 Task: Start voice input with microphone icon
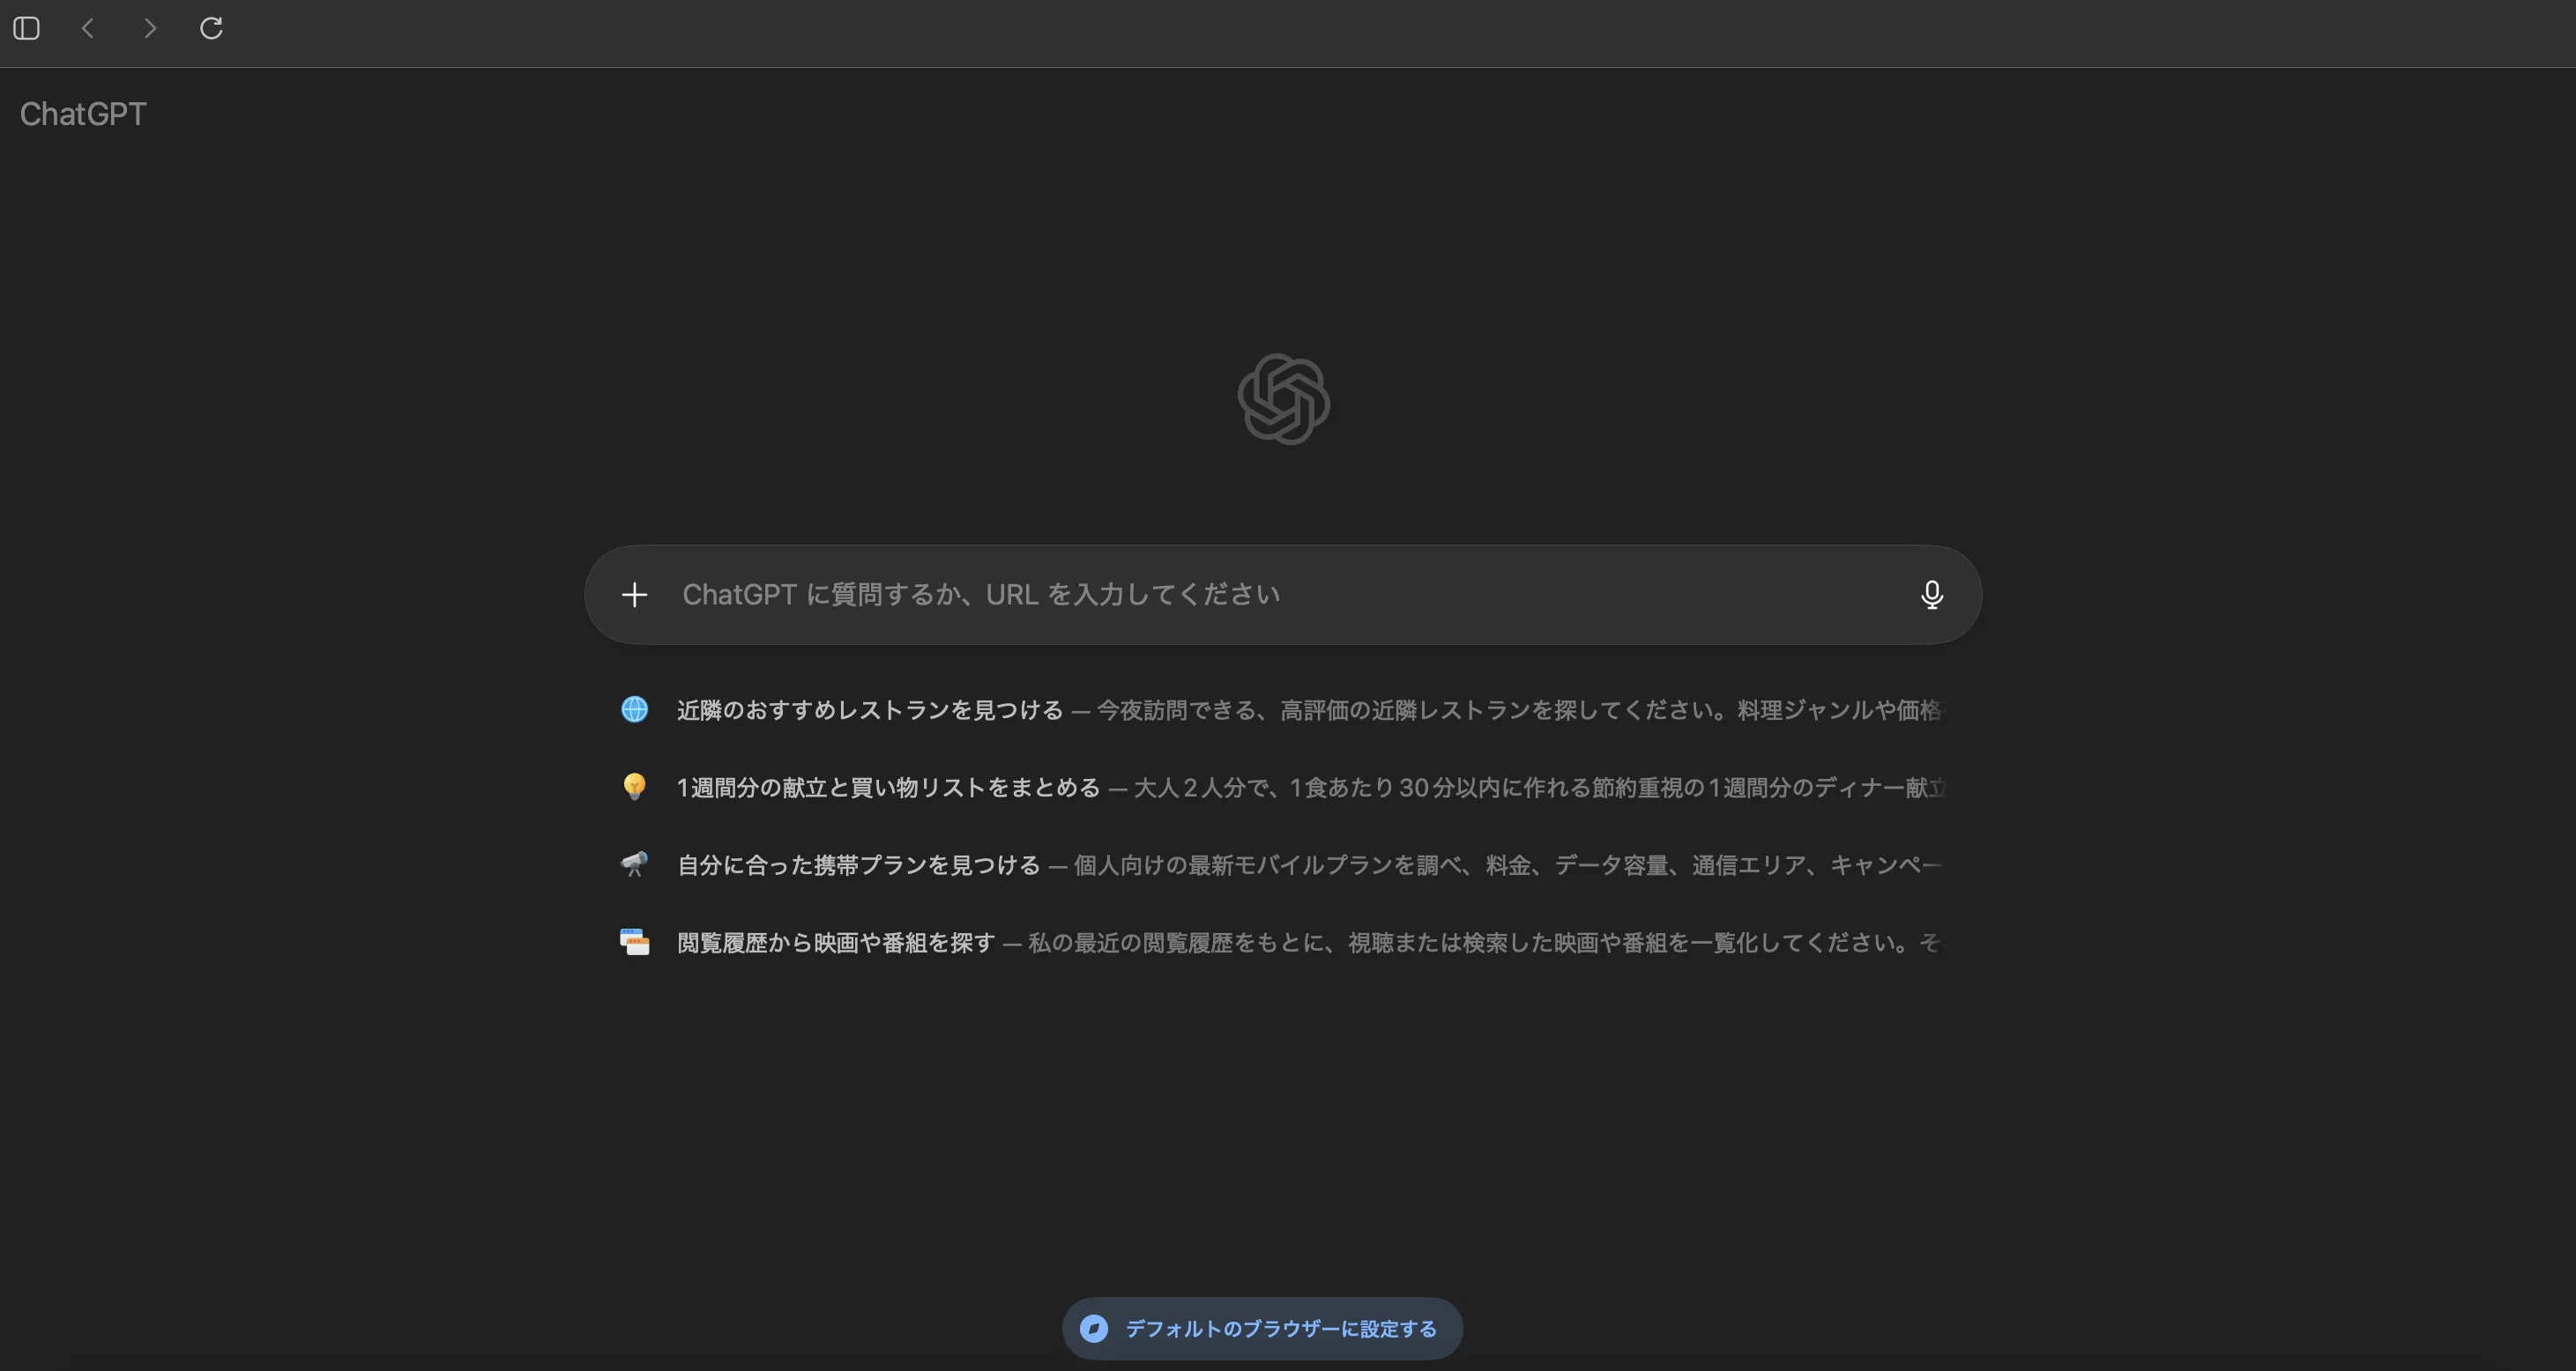click(x=1931, y=596)
